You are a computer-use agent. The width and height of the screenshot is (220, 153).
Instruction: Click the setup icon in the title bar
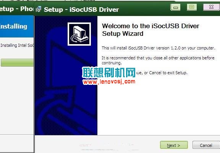pos(39,9)
